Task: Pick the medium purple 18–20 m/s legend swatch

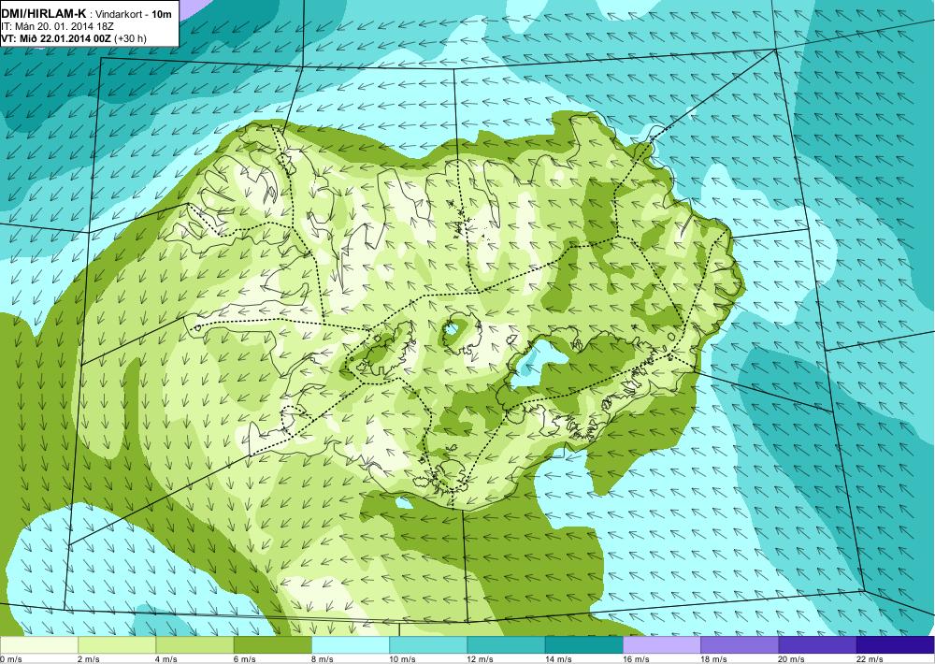Action: coord(740,645)
